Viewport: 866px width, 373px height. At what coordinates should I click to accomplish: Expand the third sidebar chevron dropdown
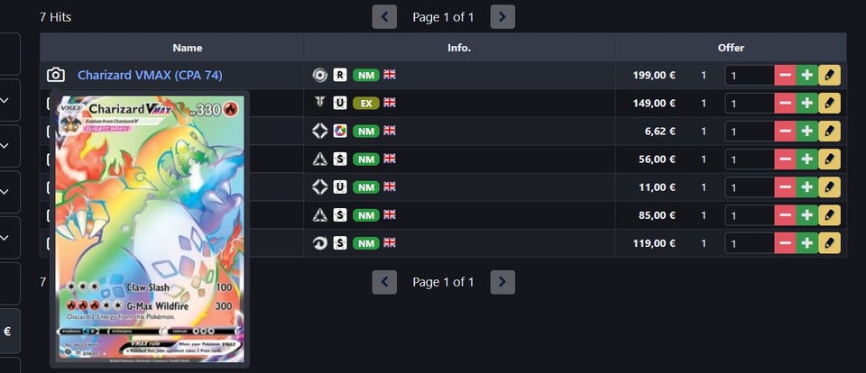(5, 192)
